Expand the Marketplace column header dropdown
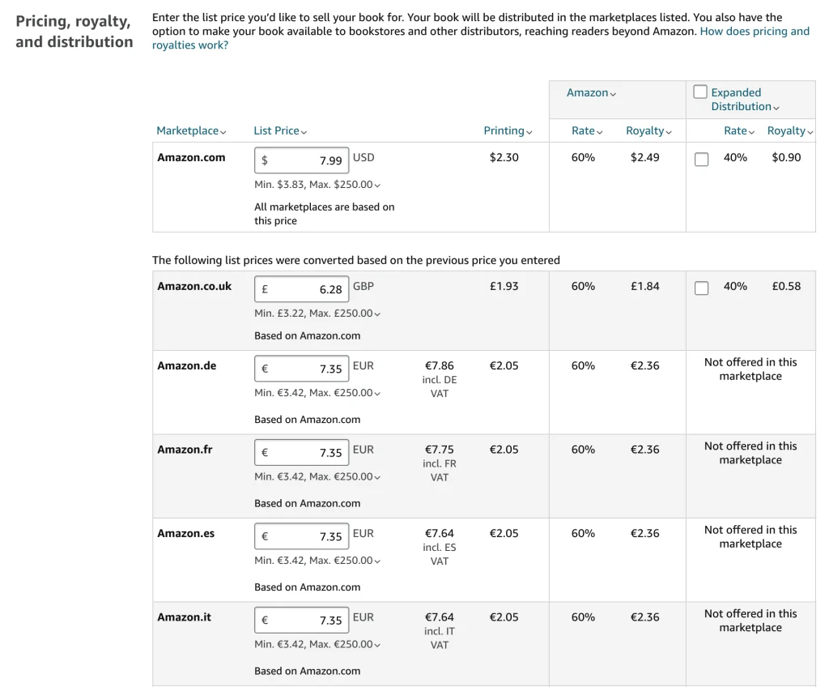 click(191, 130)
